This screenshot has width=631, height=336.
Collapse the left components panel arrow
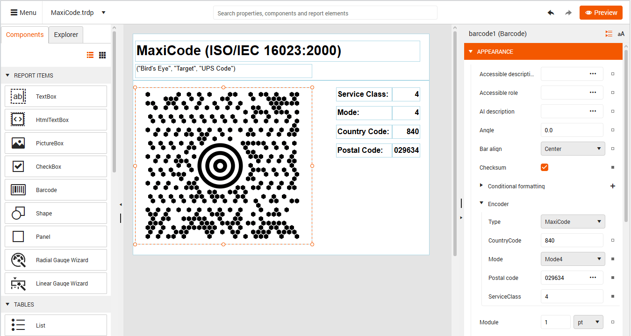click(121, 205)
